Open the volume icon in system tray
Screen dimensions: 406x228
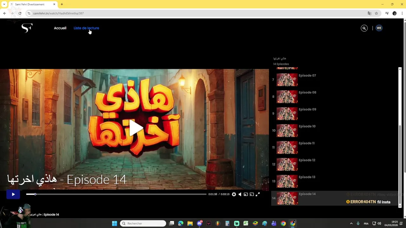pyautogui.click(x=379, y=224)
